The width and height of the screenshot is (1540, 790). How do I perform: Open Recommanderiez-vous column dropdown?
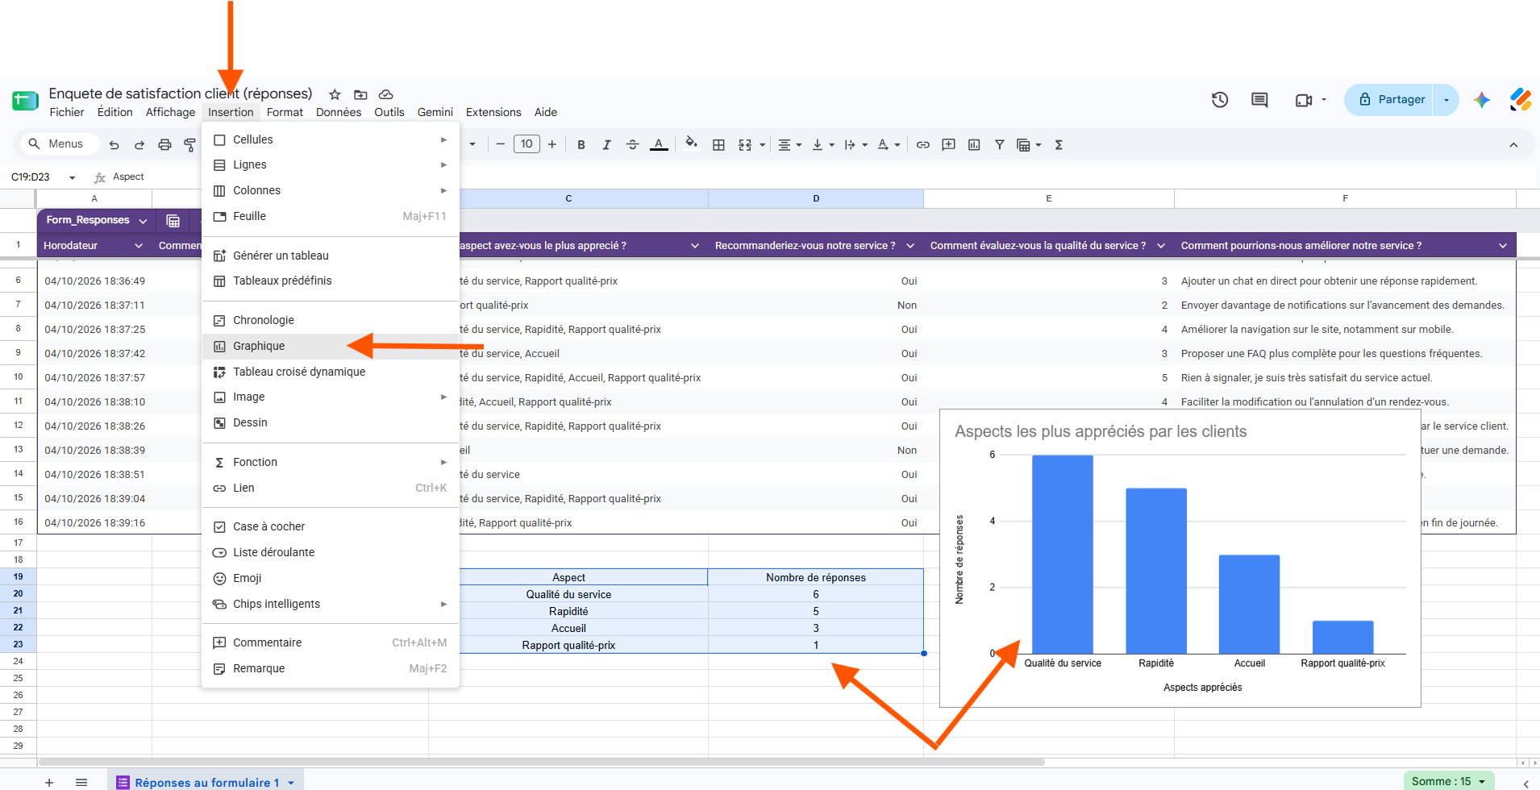point(910,246)
